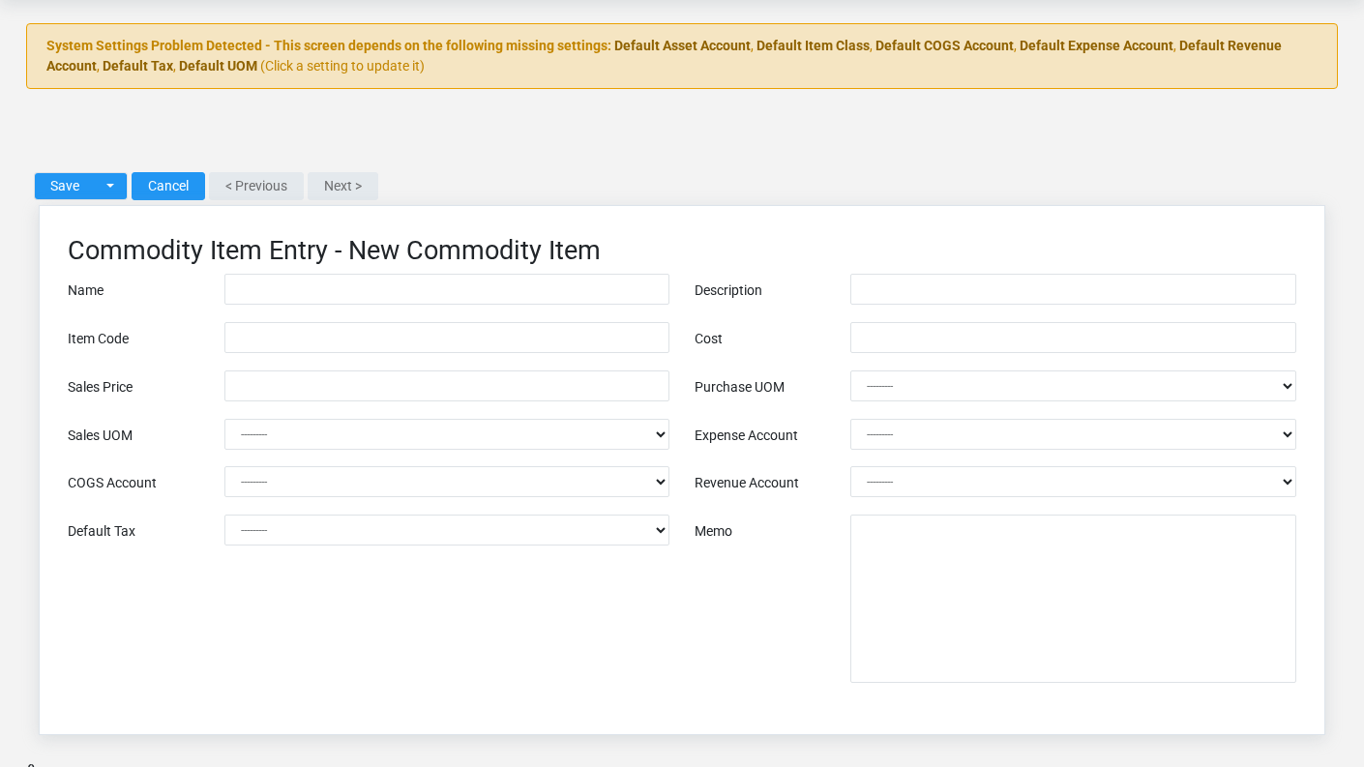Click the Default Tax link in warning banner
Viewport: 1364px width, 767px height.
coord(137,66)
